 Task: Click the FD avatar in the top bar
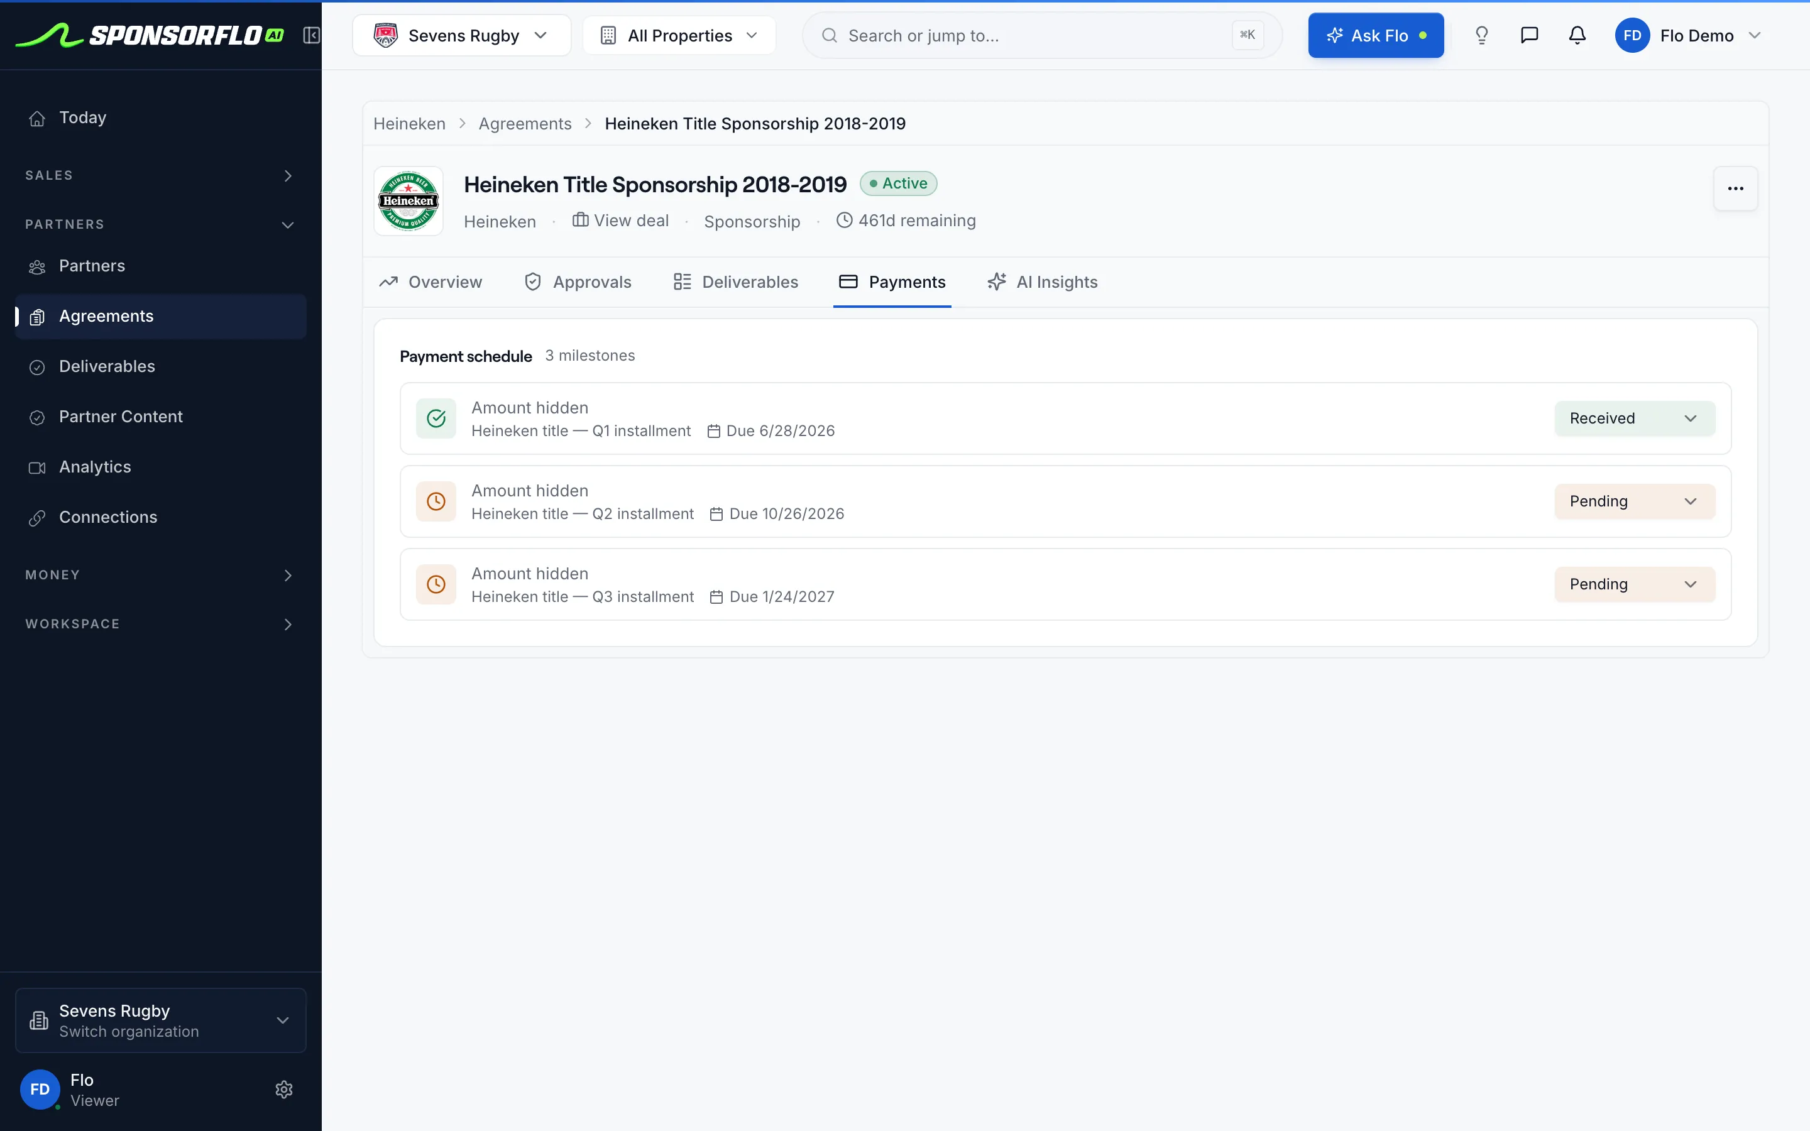pyautogui.click(x=1632, y=35)
